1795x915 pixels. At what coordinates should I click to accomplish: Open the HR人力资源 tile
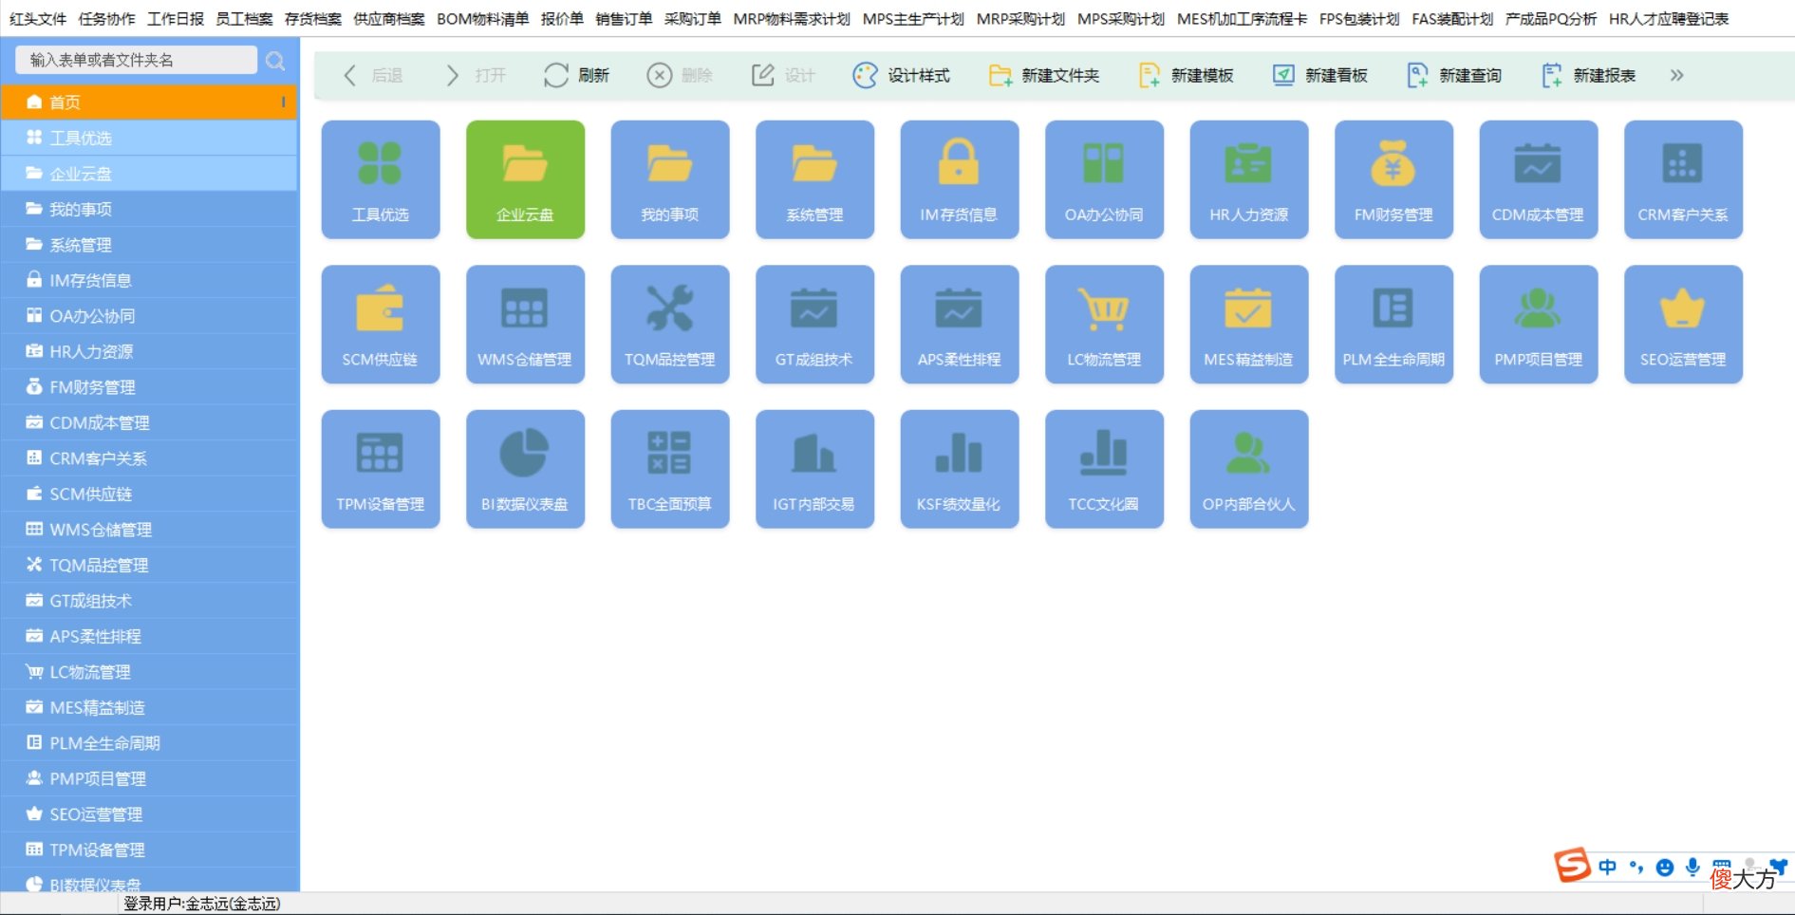pos(1249,179)
